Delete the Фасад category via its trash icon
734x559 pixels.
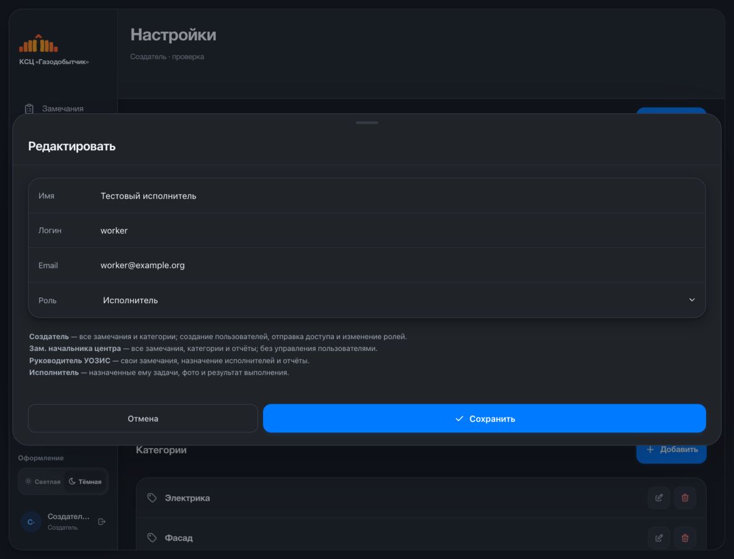click(685, 538)
